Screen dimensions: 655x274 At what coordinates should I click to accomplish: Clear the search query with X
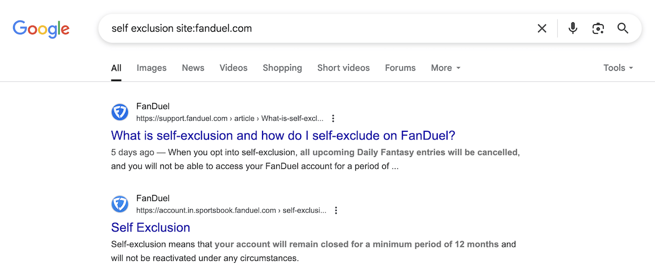pyautogui.click(x=541, y=28)
